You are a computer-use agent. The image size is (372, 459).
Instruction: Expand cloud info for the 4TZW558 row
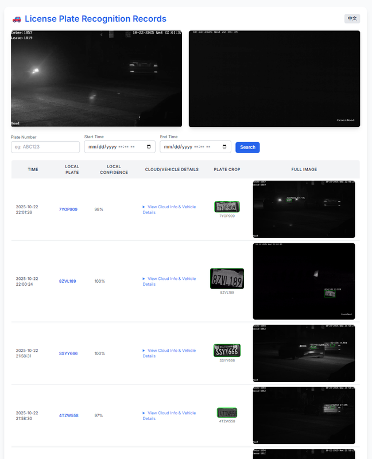pyautogui.click(x=169, y=415)
